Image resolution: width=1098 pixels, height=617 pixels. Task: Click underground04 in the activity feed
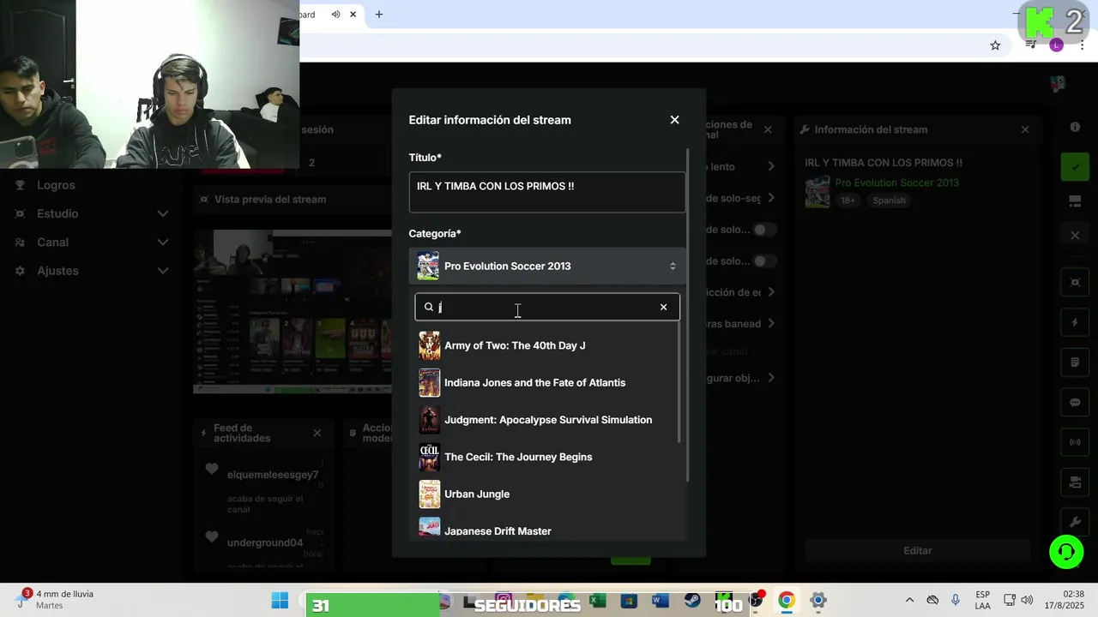pyautogui.click(x=265, y=542)
